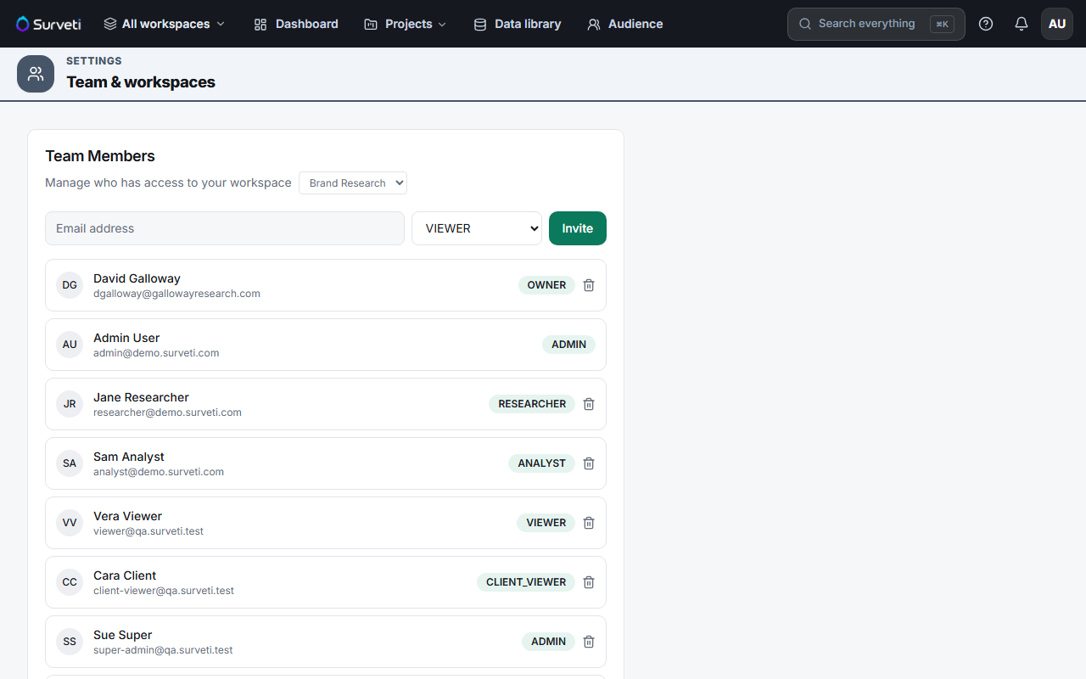Click the name Admin User

[126, 338]
